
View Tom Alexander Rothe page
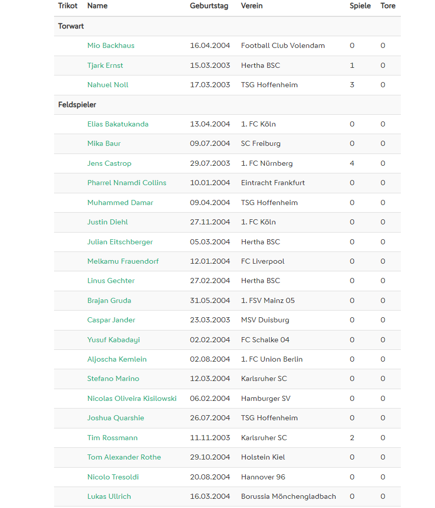point(124,457)
